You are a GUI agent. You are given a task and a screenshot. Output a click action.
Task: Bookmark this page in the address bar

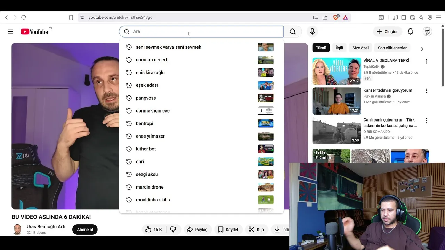71,17
